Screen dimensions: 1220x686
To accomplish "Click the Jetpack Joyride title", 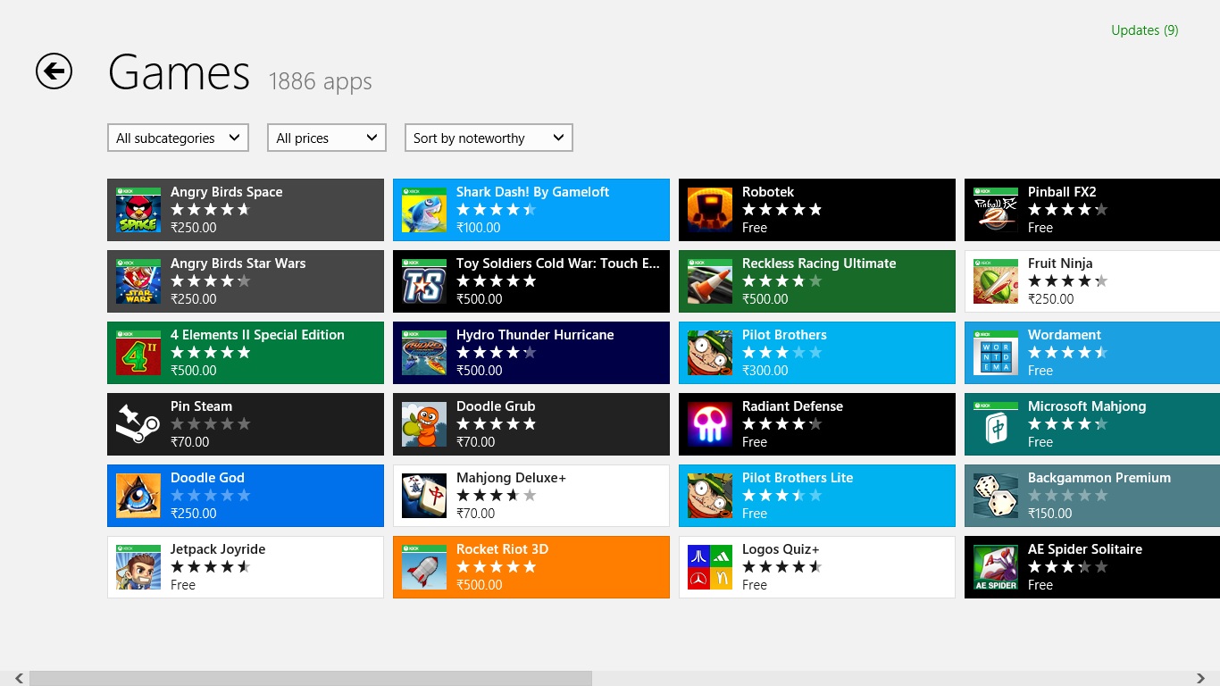I will click(x=218, y=549).
